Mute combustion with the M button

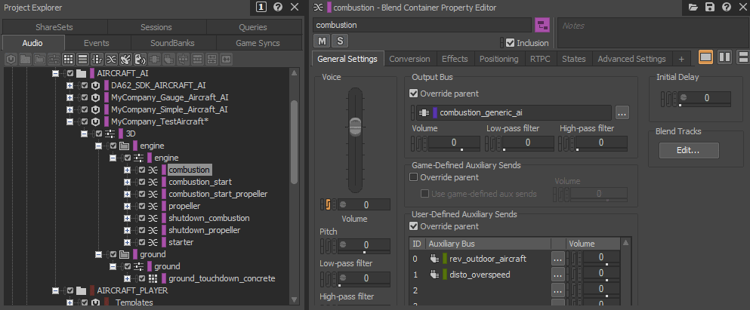coord(323,41)
